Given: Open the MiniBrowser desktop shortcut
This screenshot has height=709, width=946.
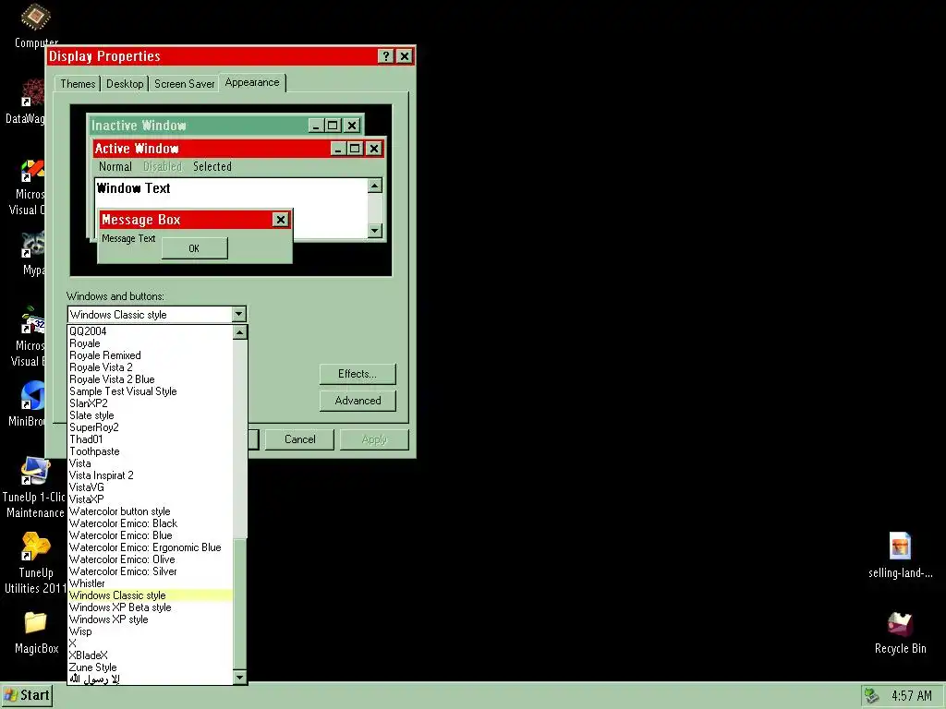Looking at the screenshot, I should click(x=32, y=396).
